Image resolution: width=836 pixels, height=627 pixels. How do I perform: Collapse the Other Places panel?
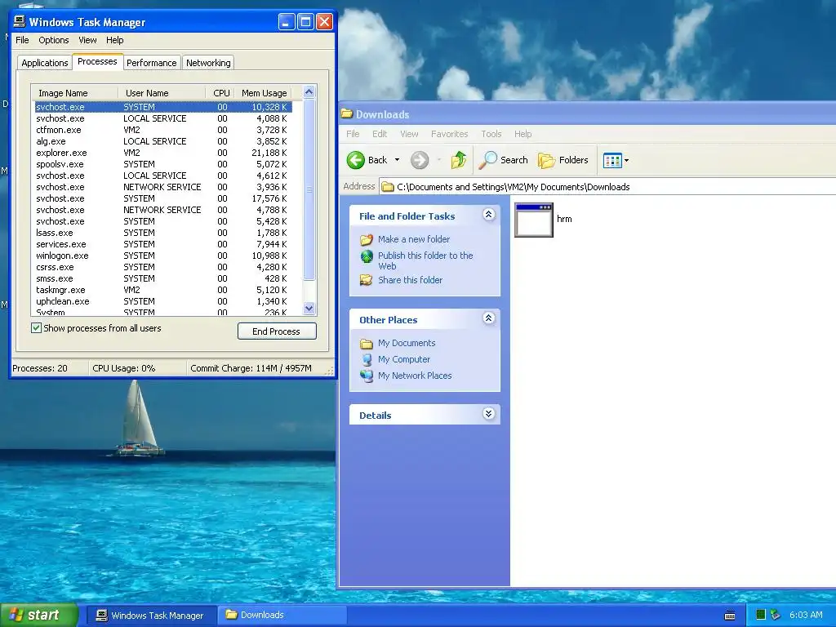coord(488,318)
